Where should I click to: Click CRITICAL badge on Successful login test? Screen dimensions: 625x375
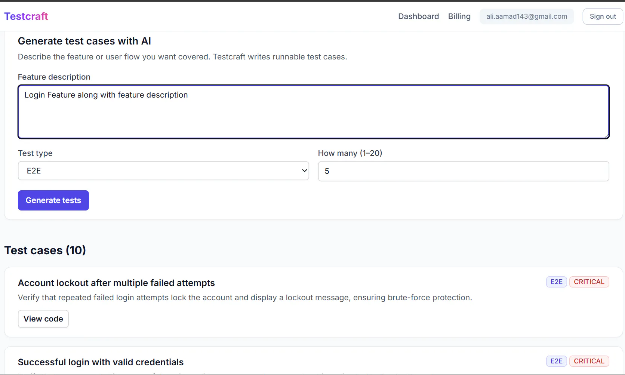click(x=589, y=361)
